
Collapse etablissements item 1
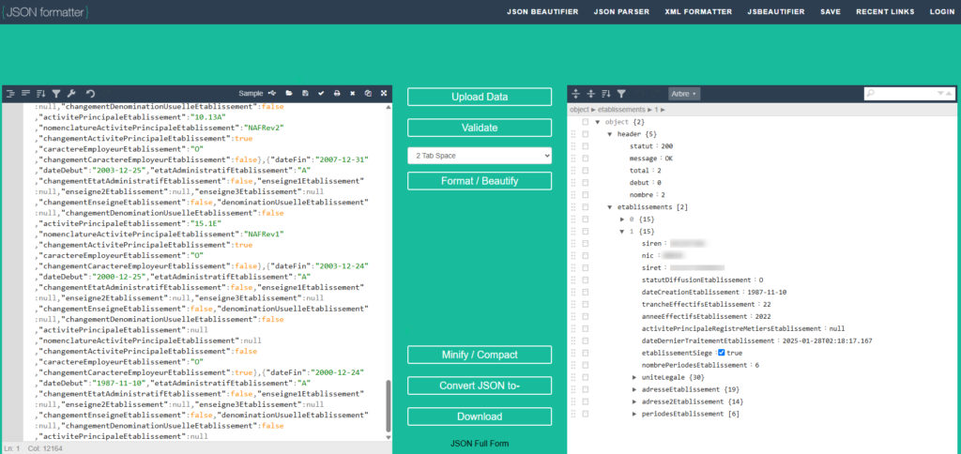coord(623,232)
